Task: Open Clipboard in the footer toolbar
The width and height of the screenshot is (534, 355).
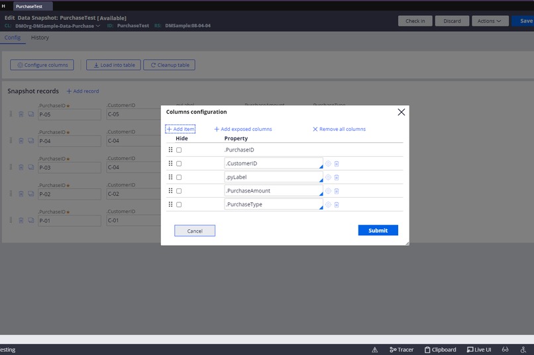Action: (441, 350)
